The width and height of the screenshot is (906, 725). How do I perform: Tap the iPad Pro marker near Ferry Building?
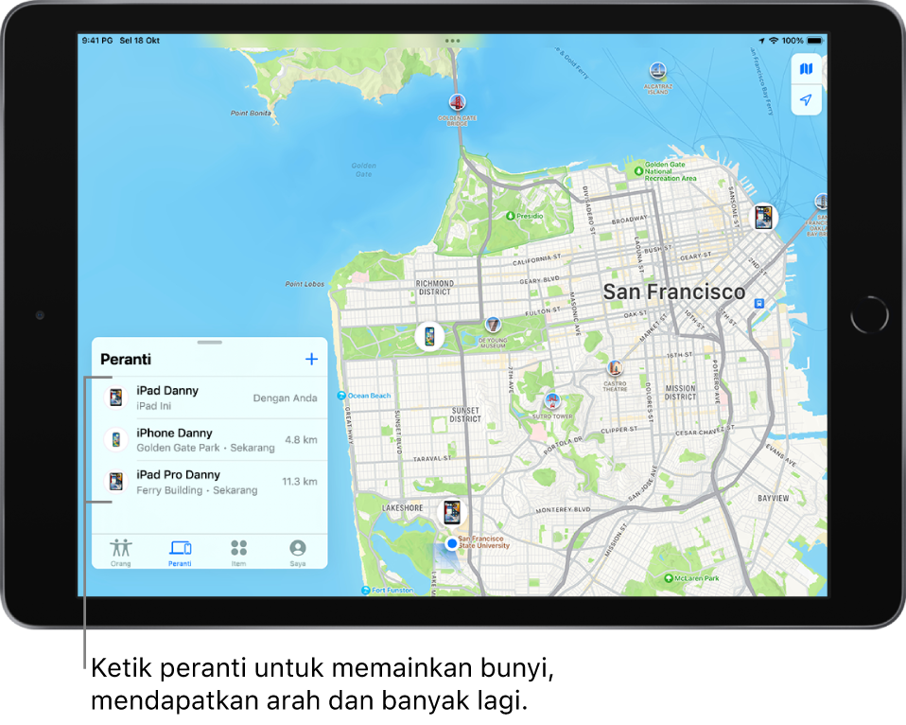click(x=763, y=218)
